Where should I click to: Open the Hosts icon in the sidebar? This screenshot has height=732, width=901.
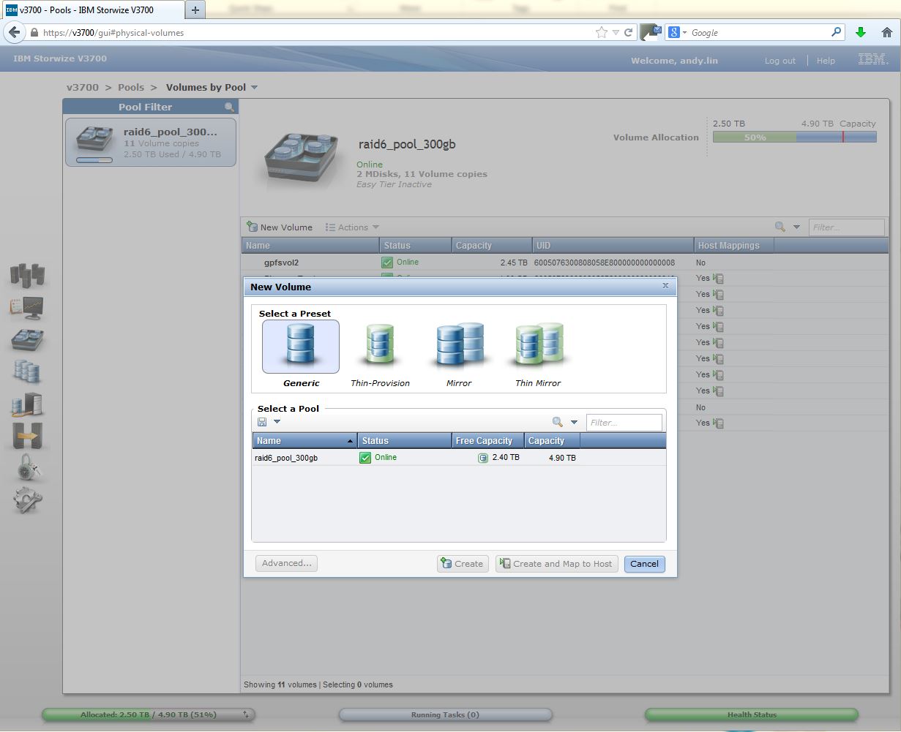point(27,404)
